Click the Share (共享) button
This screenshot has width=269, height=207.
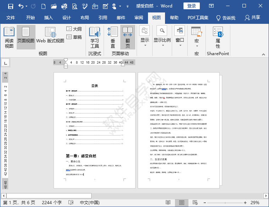(x=252, y=18)
